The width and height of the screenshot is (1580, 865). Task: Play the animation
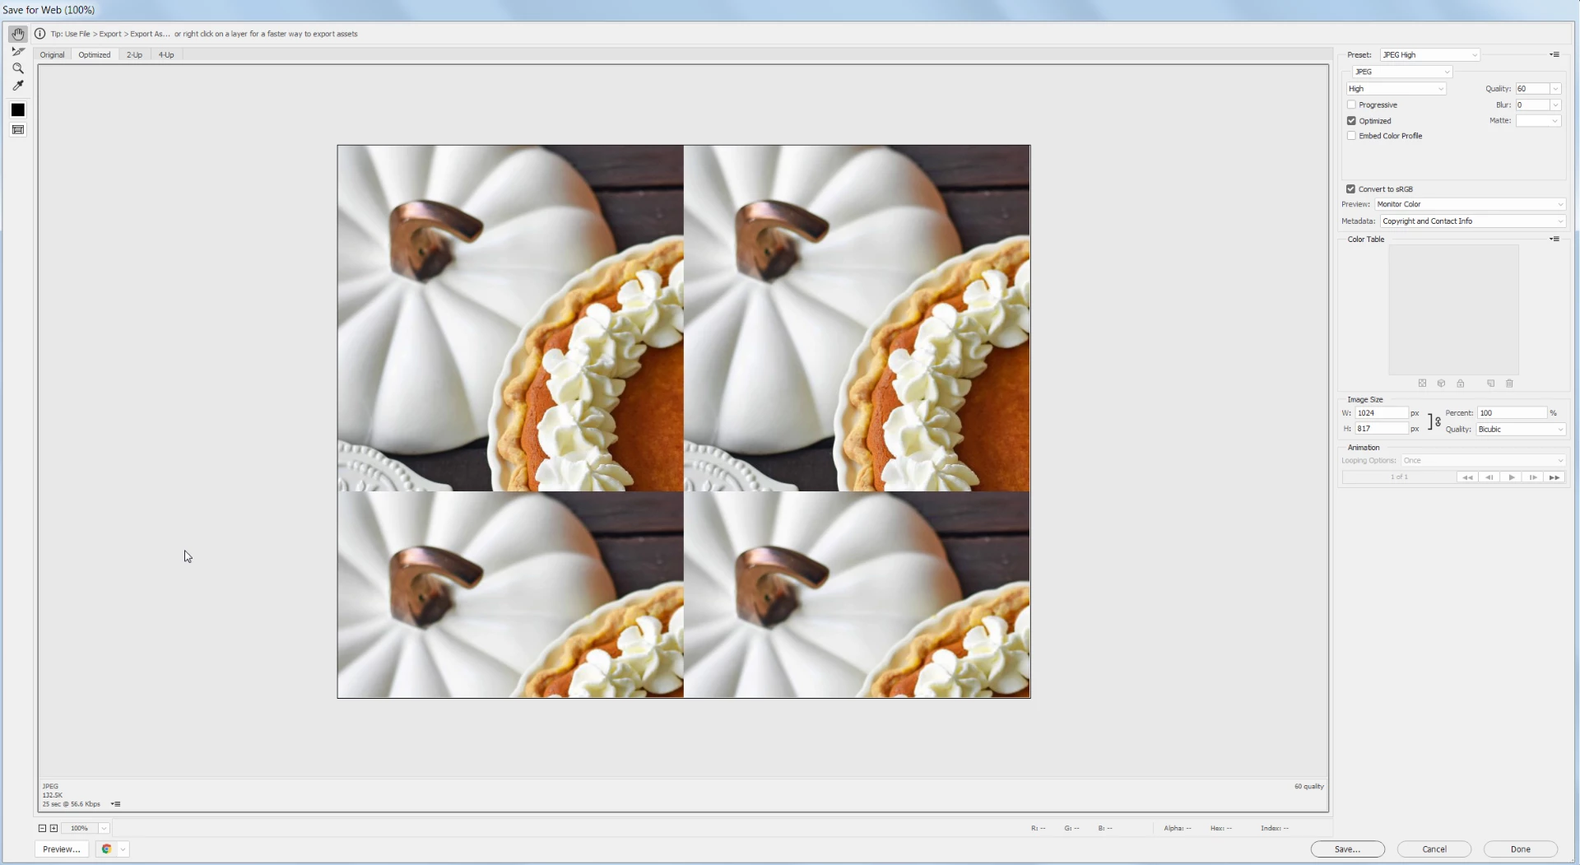tap(1512, 477)
